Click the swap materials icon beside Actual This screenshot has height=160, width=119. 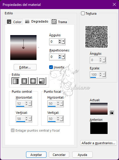(x=111, y=112)
